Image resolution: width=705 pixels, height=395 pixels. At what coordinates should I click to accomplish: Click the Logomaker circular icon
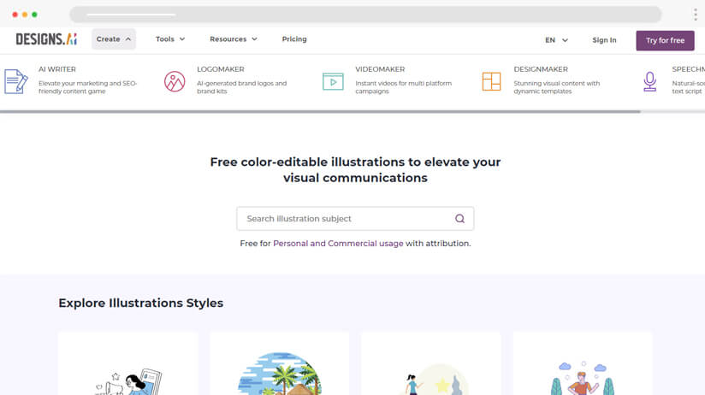pyautogui.click(x=175, y=81)
